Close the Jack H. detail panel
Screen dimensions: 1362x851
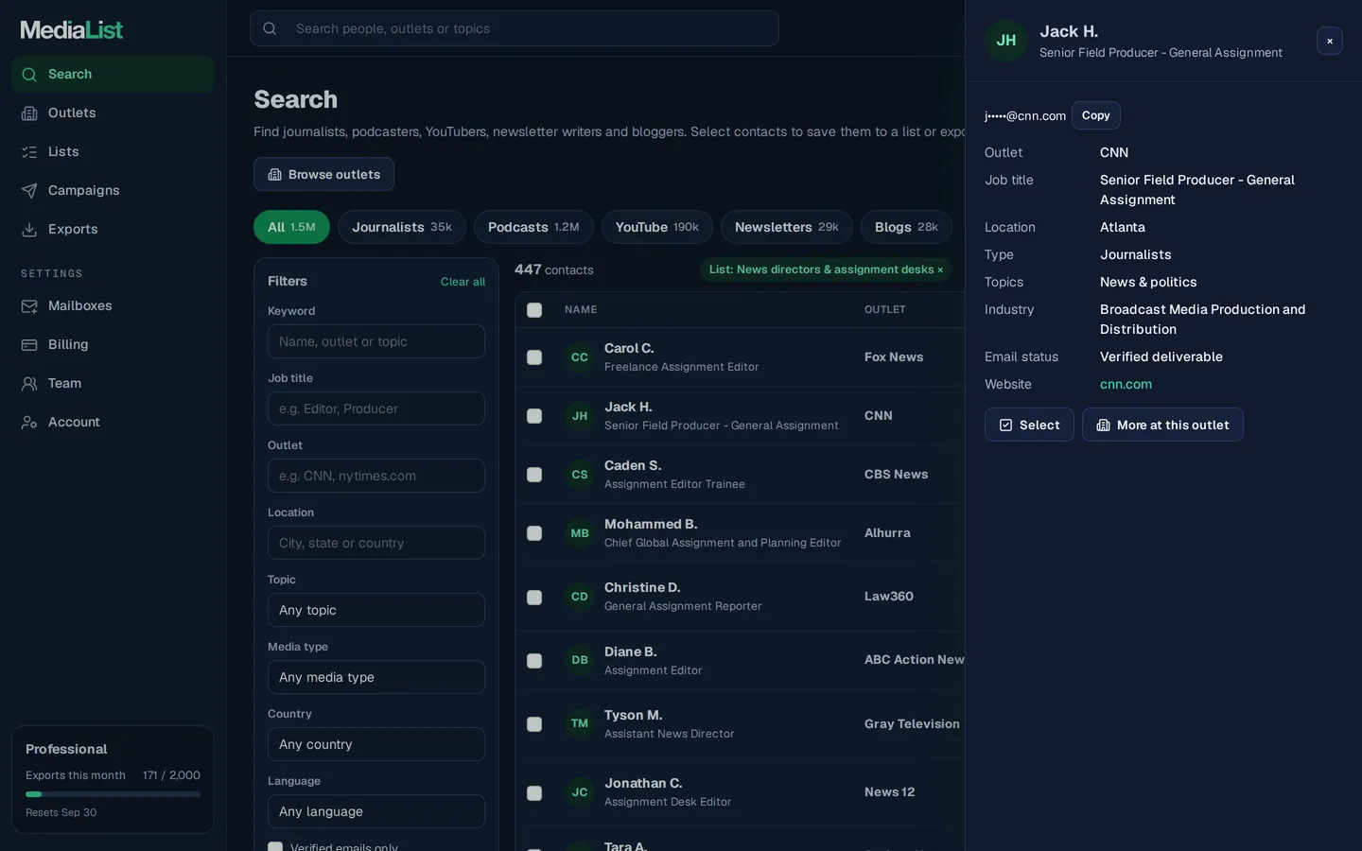click(x=1329, y=41)
